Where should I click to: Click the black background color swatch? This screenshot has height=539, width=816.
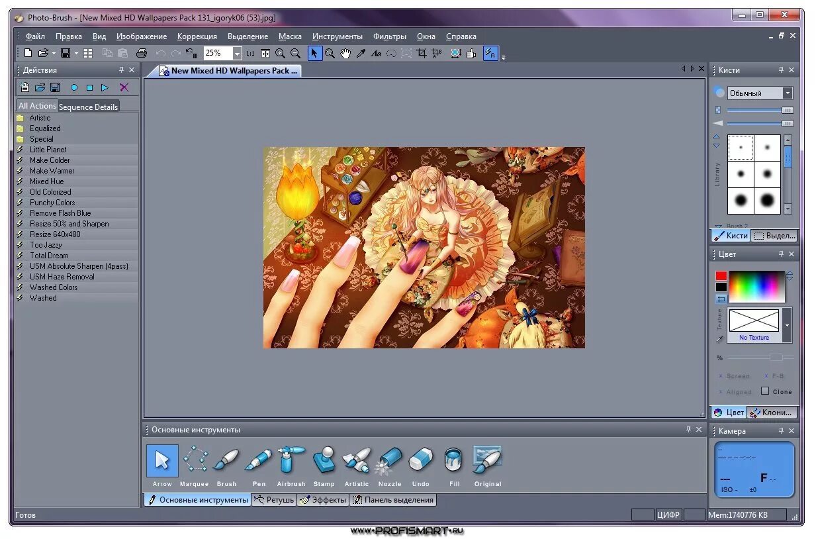[721, 287]
